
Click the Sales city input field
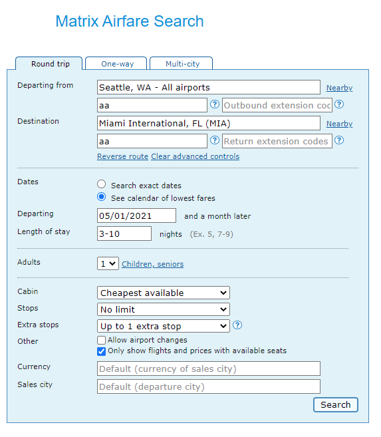(x=209, y=386)
